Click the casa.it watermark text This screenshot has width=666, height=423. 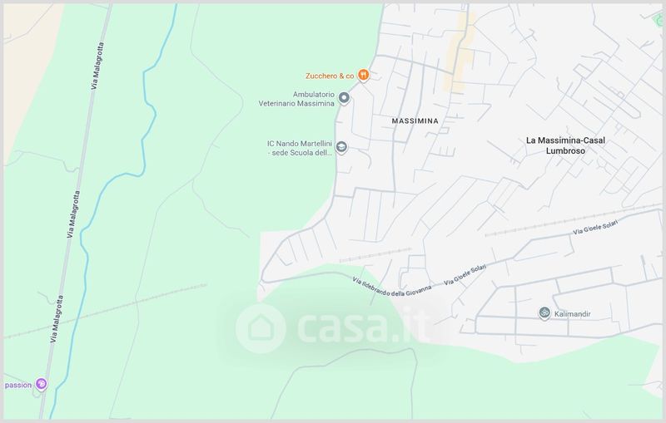362,328
